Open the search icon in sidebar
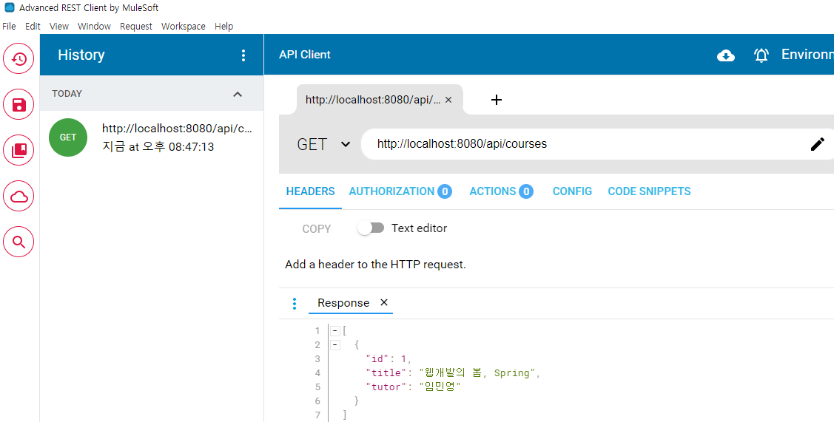 [x=19, y=242]
